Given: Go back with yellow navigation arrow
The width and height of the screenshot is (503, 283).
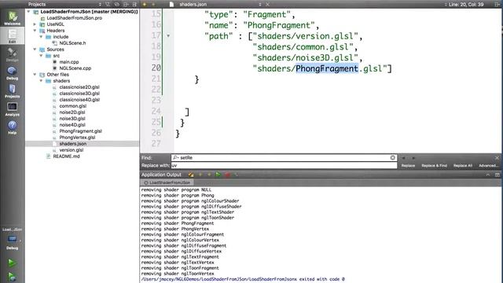Looking at the screenshot, I should [x=145, y=5].
